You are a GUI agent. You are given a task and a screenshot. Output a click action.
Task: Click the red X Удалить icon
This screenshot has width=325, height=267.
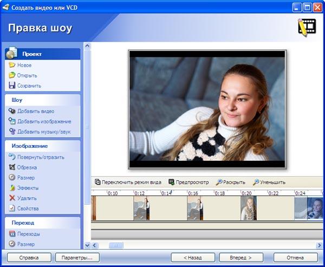coord(12,198)
